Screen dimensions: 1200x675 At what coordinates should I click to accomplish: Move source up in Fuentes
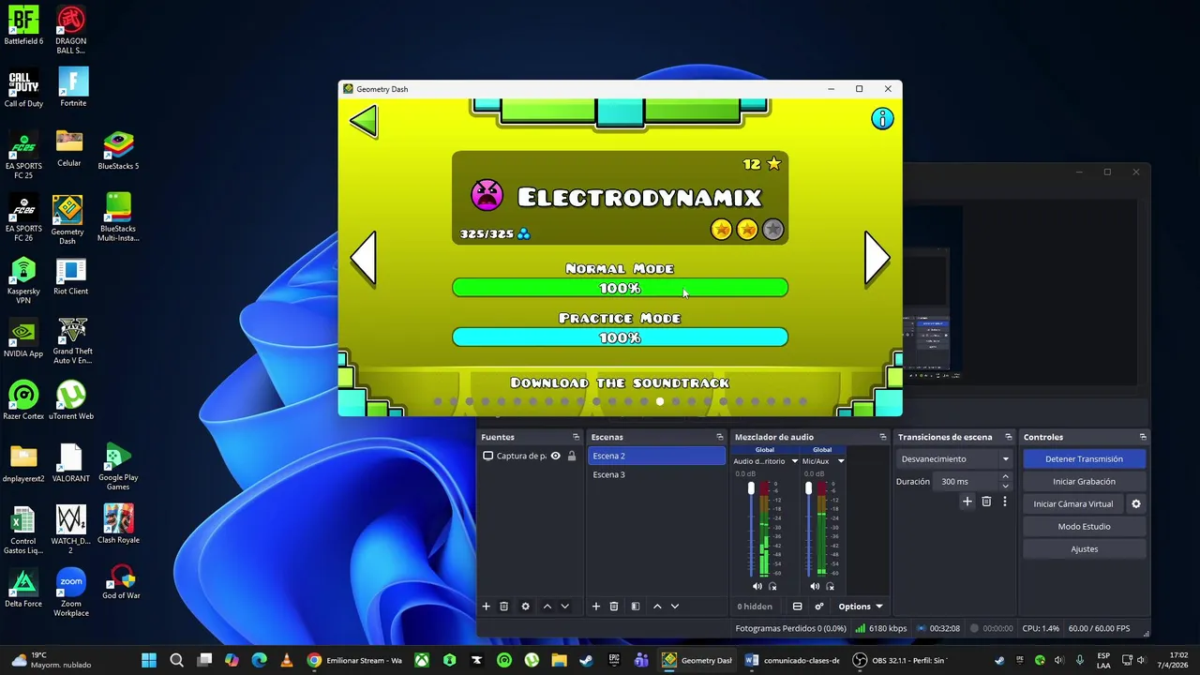547,607
